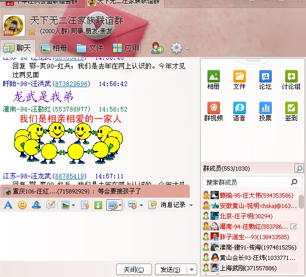Expand the message blocking dropdown arrow

click(x=141, y=205)
